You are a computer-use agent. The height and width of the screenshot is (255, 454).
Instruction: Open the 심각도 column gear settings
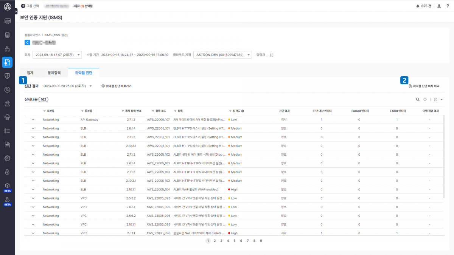point(243,111)
